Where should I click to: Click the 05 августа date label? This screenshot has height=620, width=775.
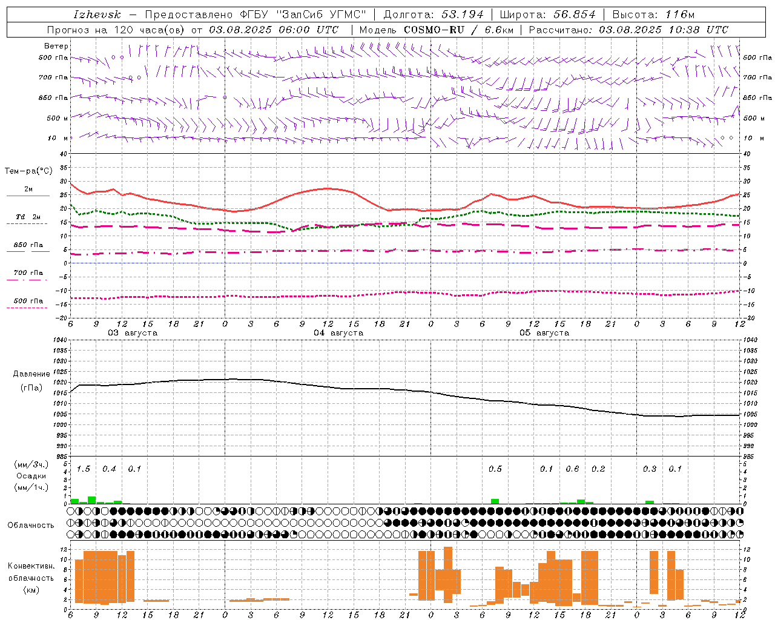click(544, 333)
